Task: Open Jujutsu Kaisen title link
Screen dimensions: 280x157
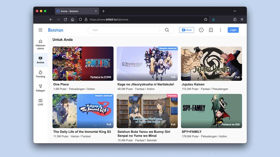Action: [193, 84]
